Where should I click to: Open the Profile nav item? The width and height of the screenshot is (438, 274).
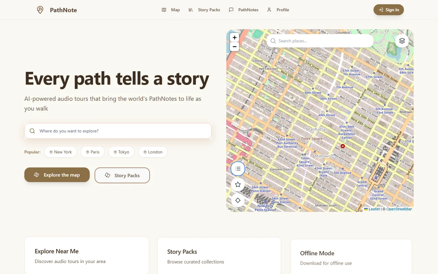tap(278, 10)
